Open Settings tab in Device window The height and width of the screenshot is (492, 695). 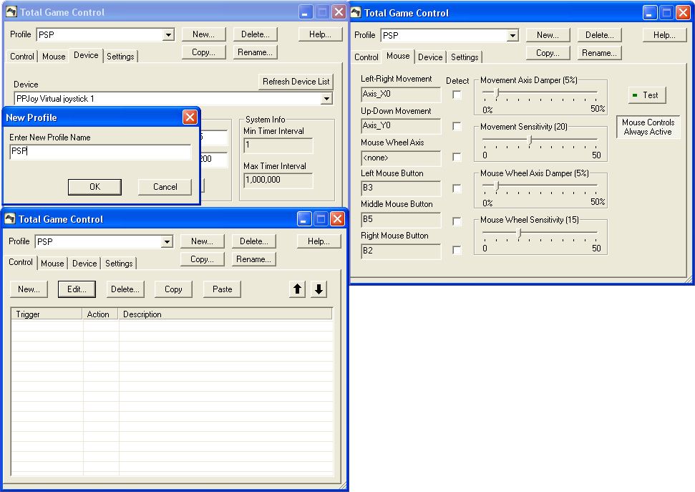120,57
